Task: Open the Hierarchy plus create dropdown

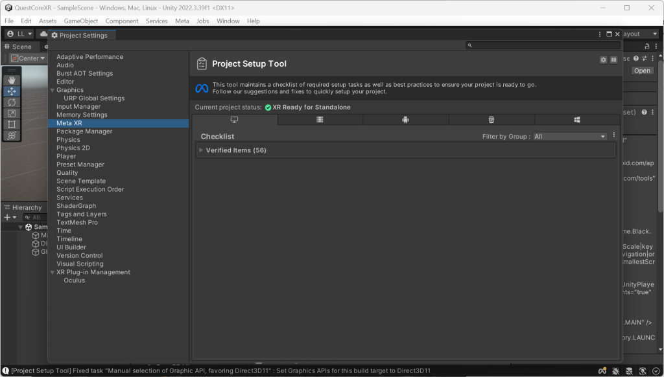Action: (x=10, y=218)
